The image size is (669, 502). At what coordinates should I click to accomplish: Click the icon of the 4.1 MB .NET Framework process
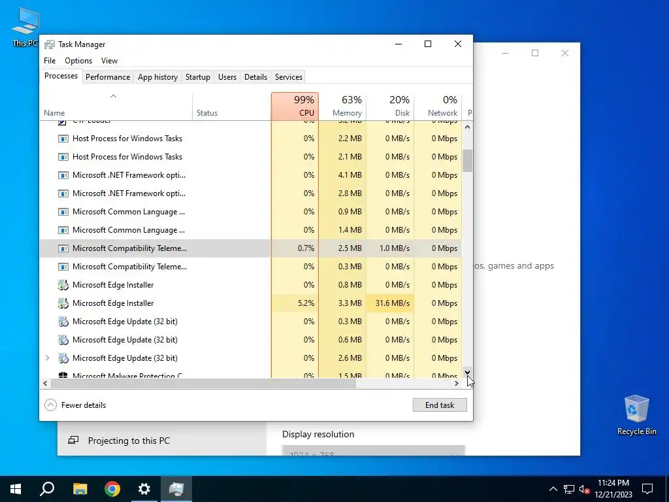point(63,175)
